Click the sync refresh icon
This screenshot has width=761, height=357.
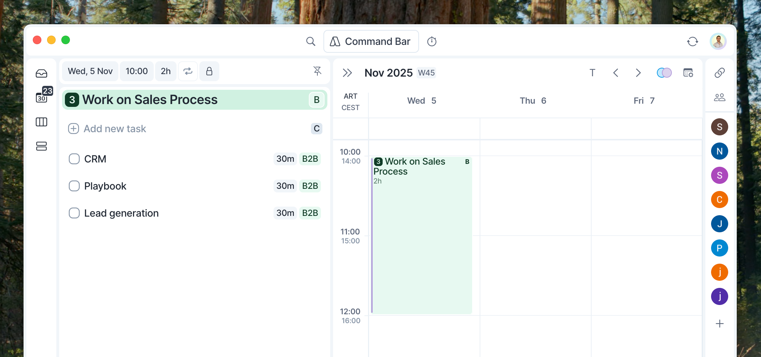tap(692, 41)
